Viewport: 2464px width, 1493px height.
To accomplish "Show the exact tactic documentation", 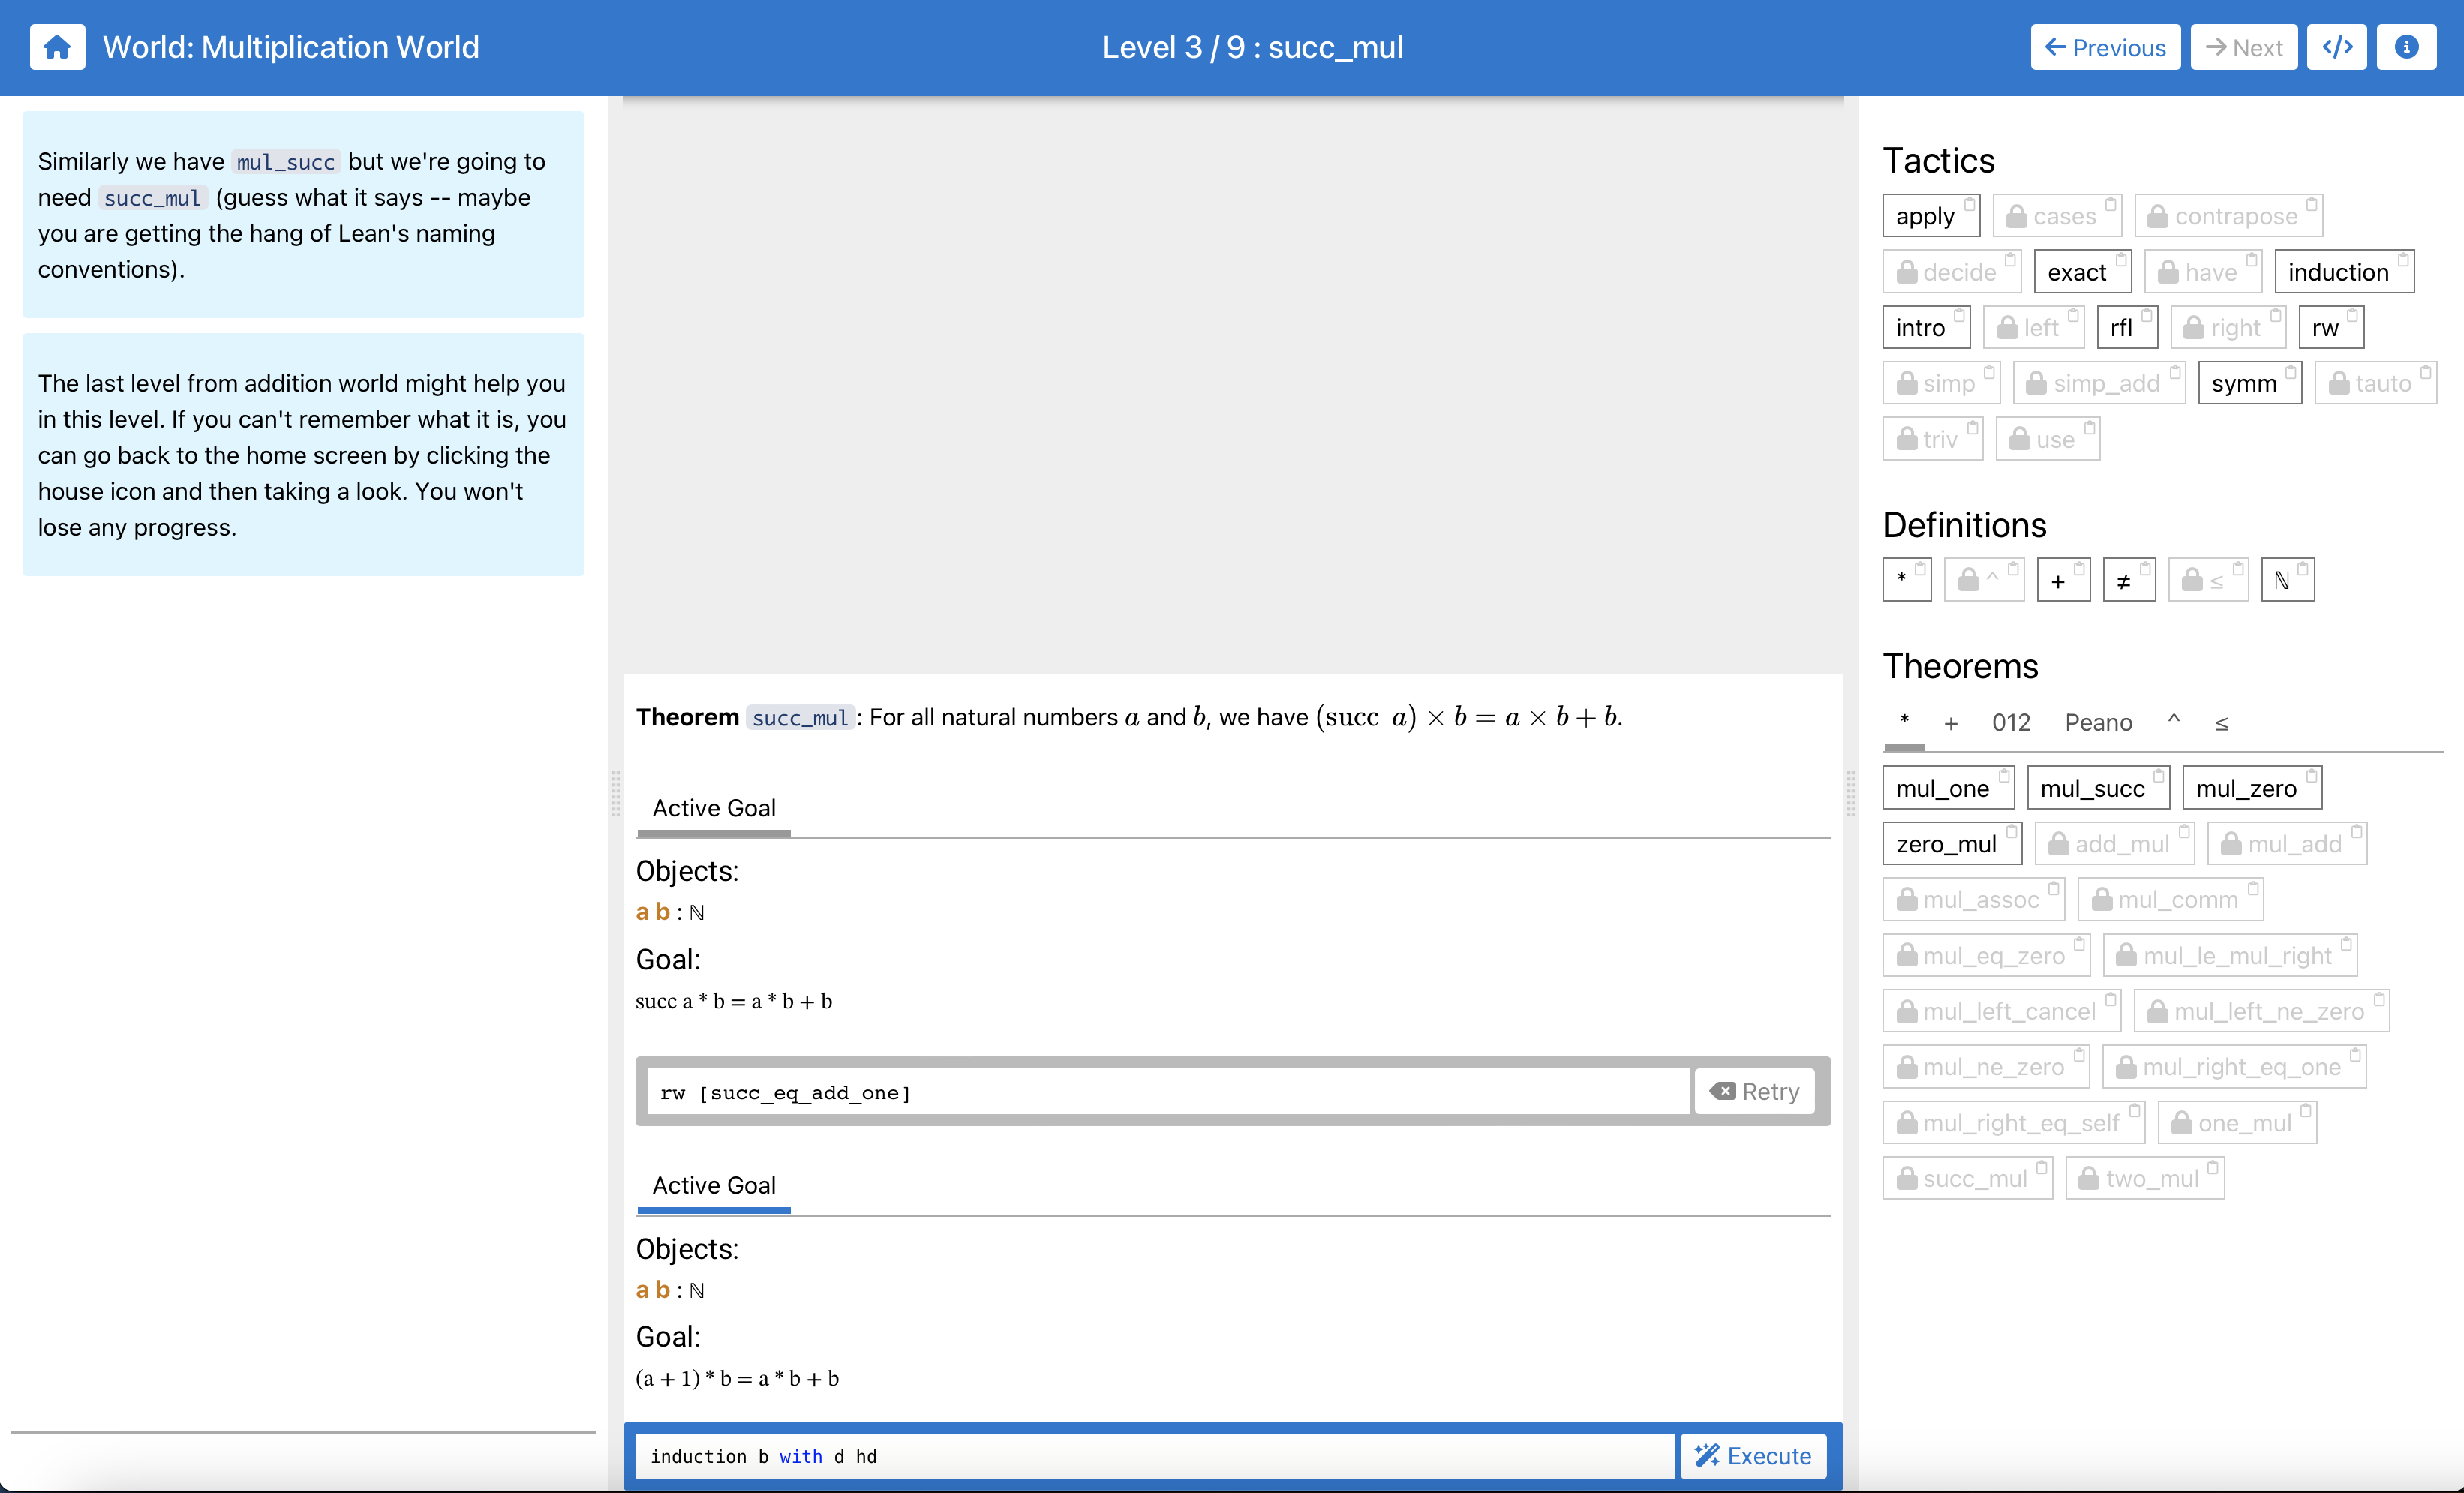I will coord(2082,271).
